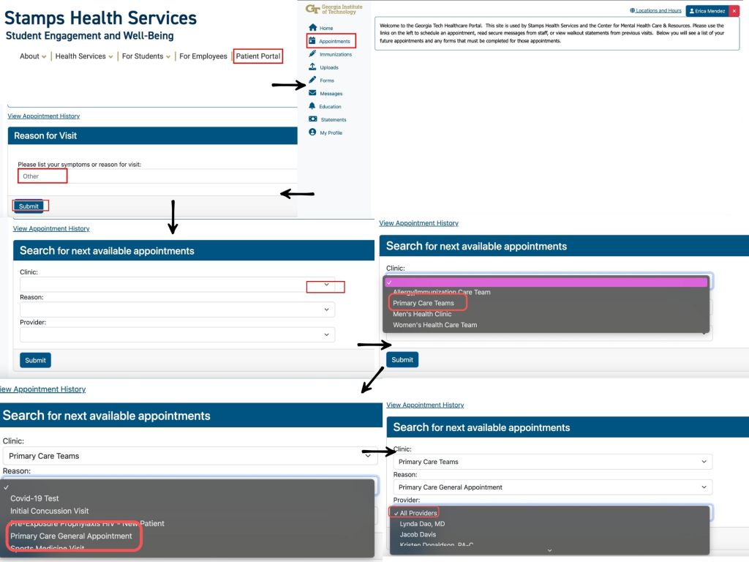
Task: Open the Locations and Hours link
Action: tap(655, 10)
